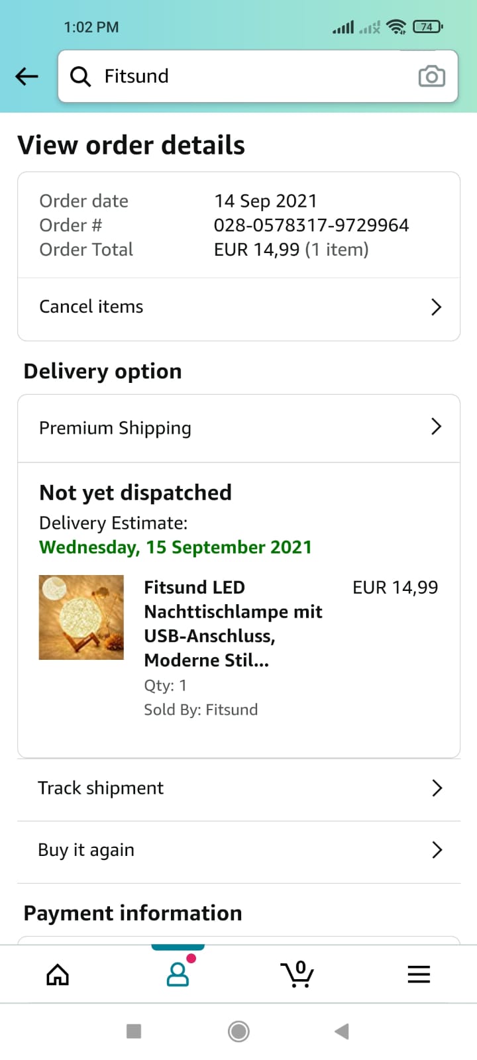Click the Fitsund search field
The image size is (477, 1060).
pos(252,76)
